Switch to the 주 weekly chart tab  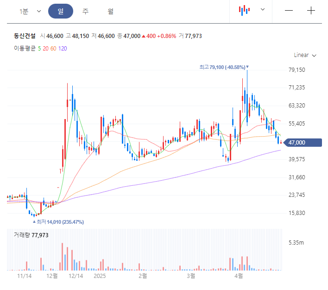click(x=85, y=11)
